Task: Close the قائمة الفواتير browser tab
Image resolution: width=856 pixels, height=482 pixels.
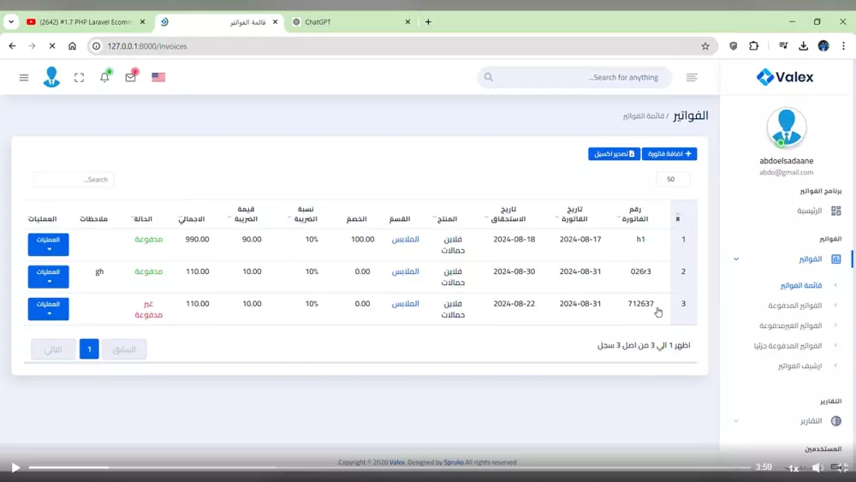Action: [275, 22]
